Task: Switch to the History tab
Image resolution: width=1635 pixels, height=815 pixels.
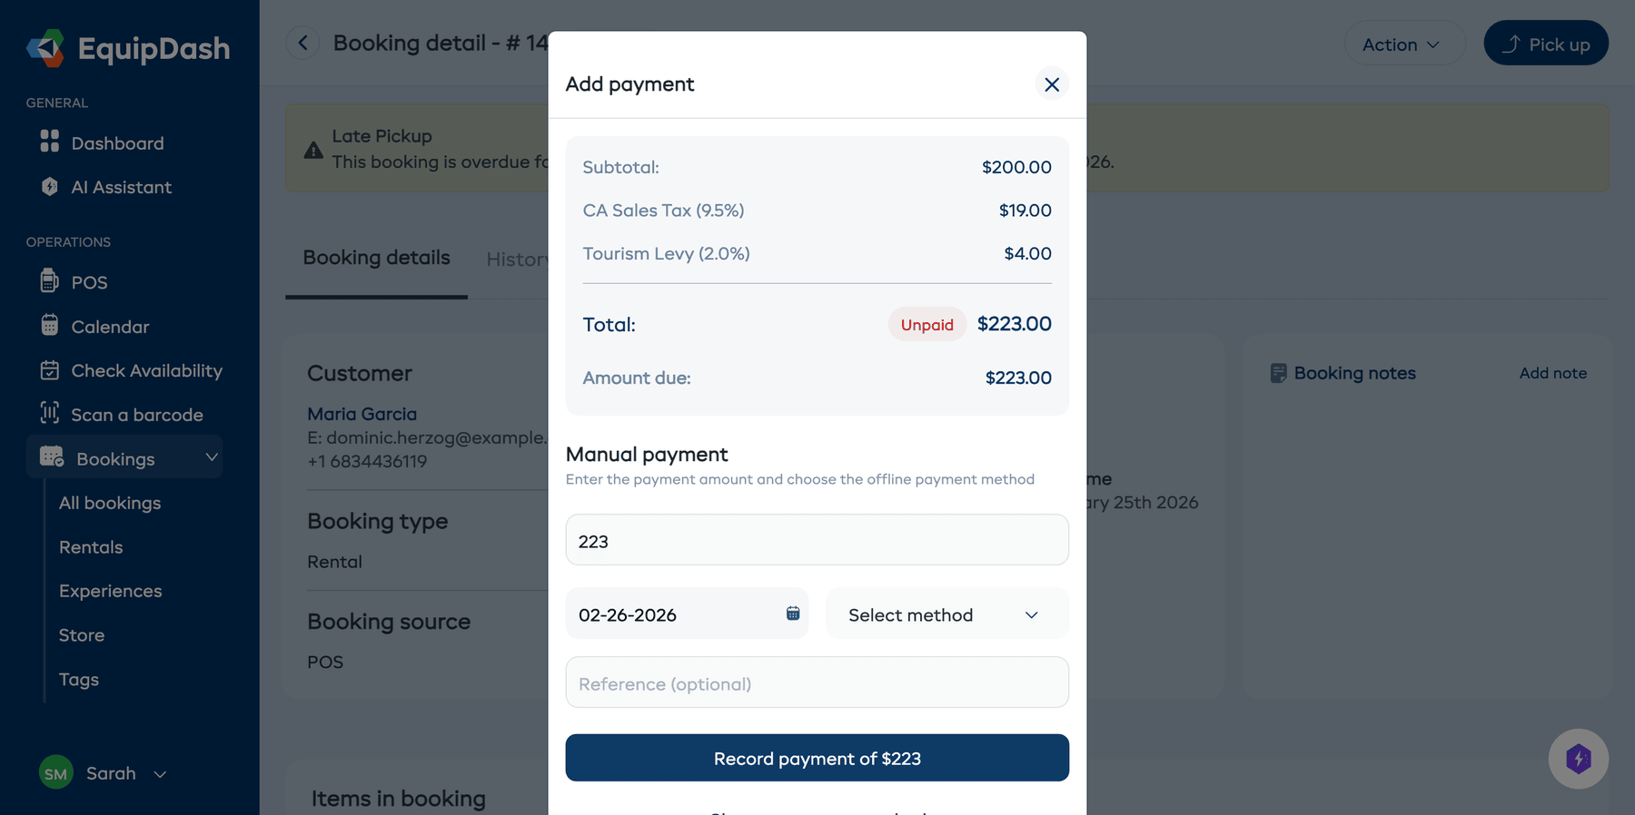Action: (518, 259)
